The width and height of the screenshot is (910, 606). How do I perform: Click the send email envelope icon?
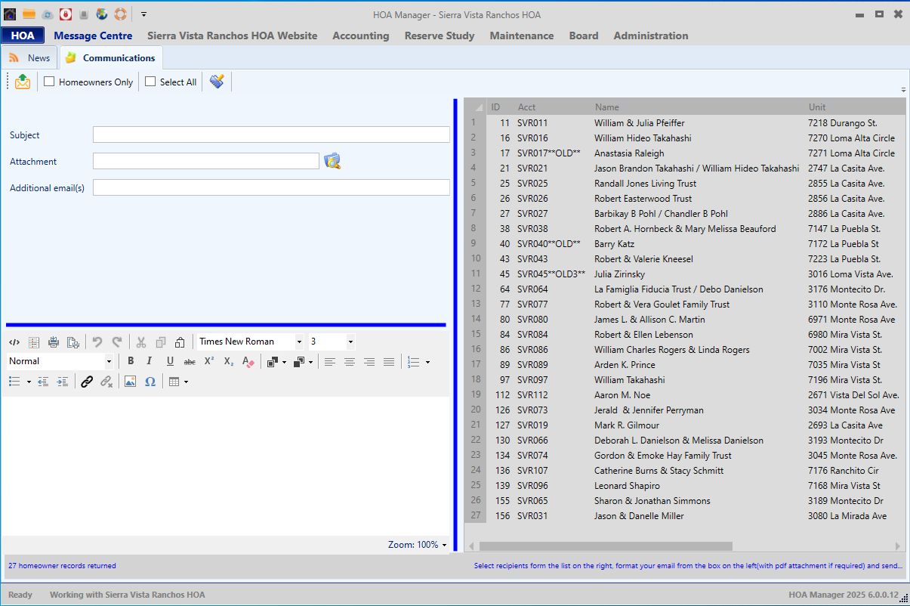23,82
